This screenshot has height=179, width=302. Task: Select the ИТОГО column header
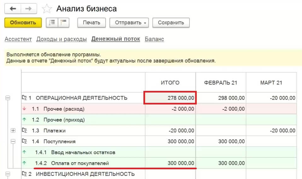170,83
